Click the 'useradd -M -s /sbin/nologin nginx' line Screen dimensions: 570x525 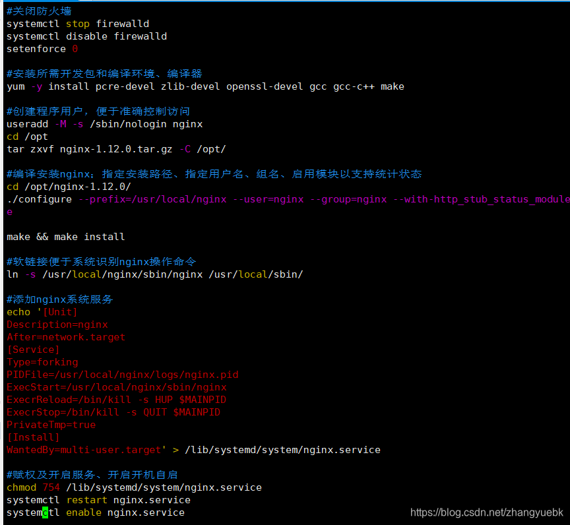[105, 124]
